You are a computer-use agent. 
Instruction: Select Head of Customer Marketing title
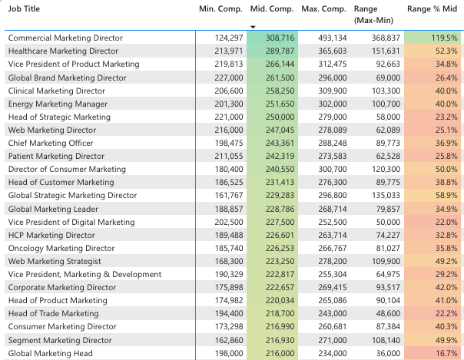pyautogui.click(x=61, y=182)
